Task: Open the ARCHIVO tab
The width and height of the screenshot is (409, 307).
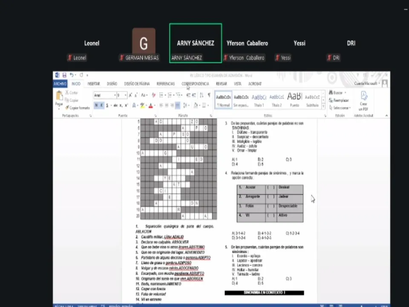Action: coord(60,84)
